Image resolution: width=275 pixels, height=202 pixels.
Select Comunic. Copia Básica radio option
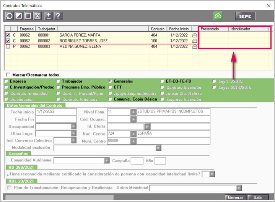coord(110,99)
